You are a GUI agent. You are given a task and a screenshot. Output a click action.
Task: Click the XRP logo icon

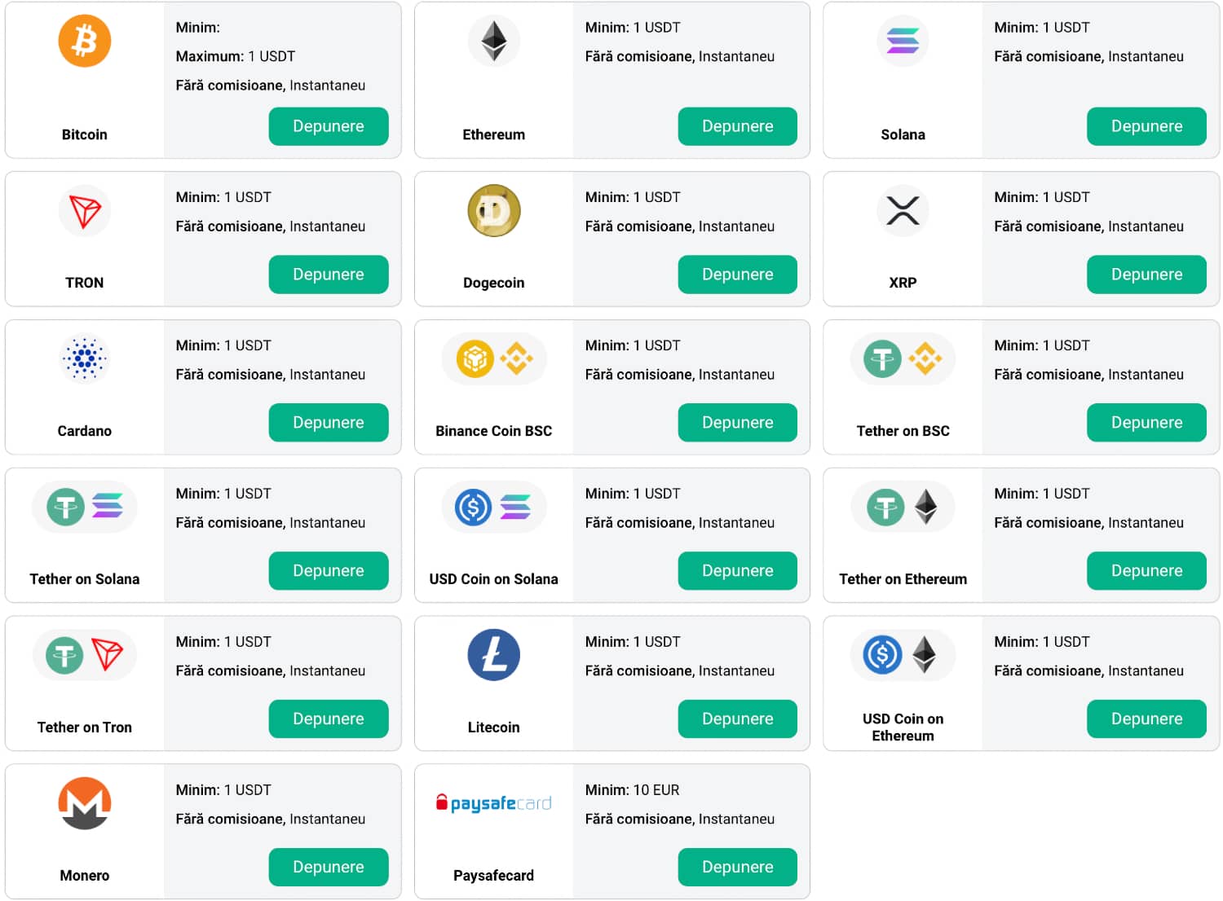tap(903, 211)
